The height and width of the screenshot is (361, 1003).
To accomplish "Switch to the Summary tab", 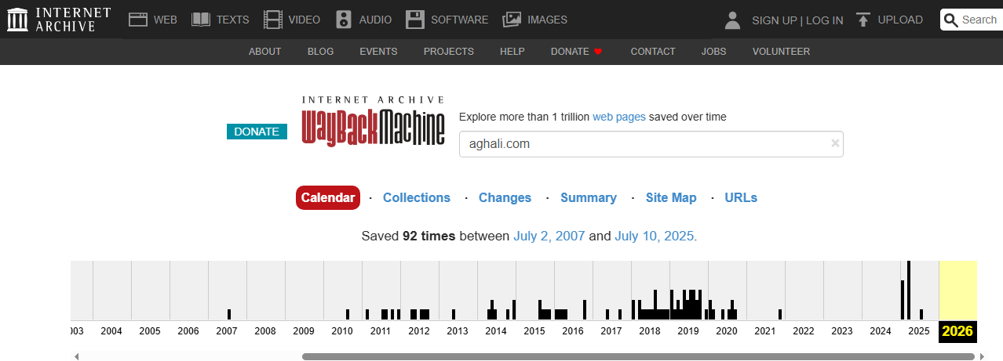I will [589, 197].
